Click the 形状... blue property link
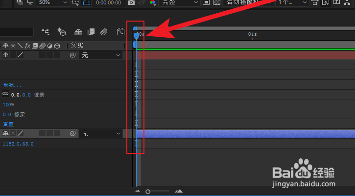This screenshot has height=196, width=355. click(12, 85)
